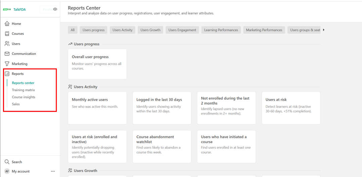This screenshot has height=177, width=362.
Task: Switch to Learning Performances filter tab
Action: [x=221, y=30]
